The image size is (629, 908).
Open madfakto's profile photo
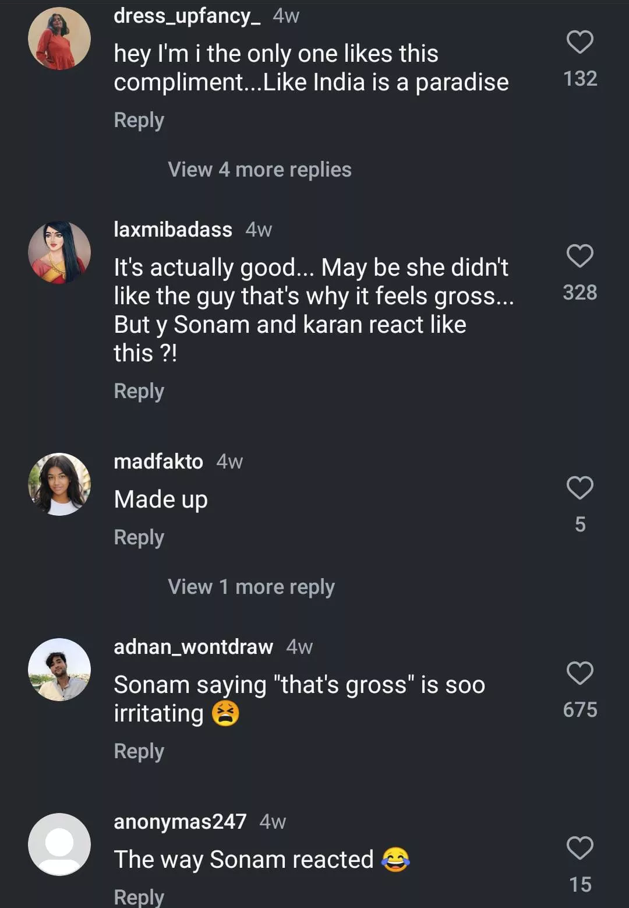[59, 484]
